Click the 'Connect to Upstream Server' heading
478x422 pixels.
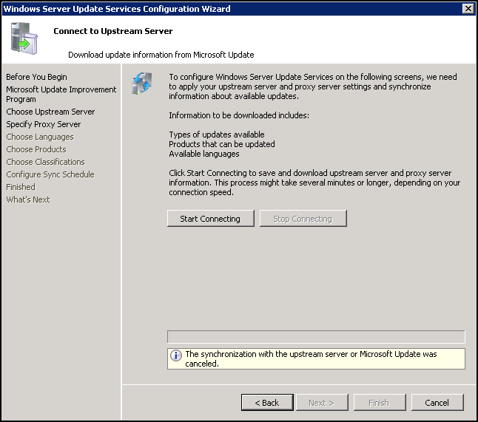[113, 31]
